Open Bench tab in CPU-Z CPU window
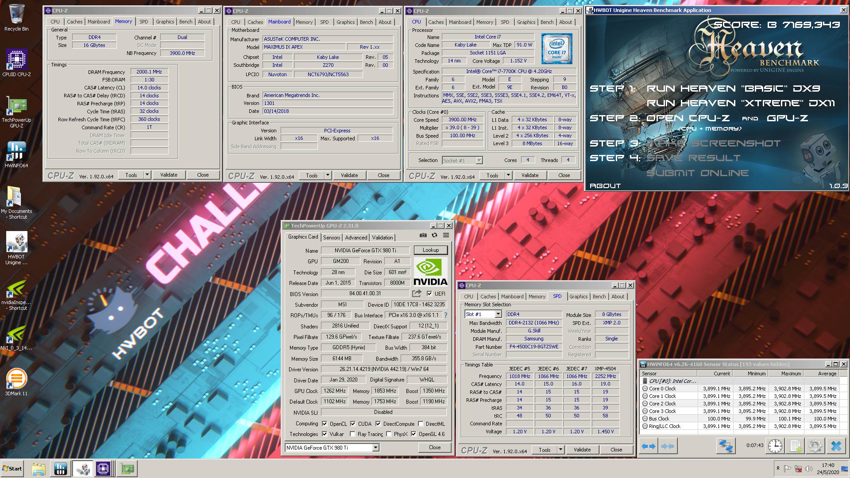Screen dimensions: 850x478 pyautogui.click(x=547, y=22)
